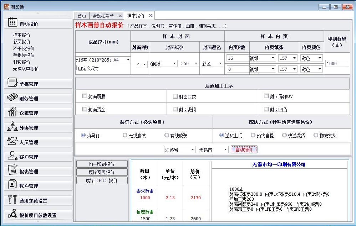The height and width of the screenshot is (226, 356).
Task: Click the people icon for 人员管理
Action: tap(12, 141)
